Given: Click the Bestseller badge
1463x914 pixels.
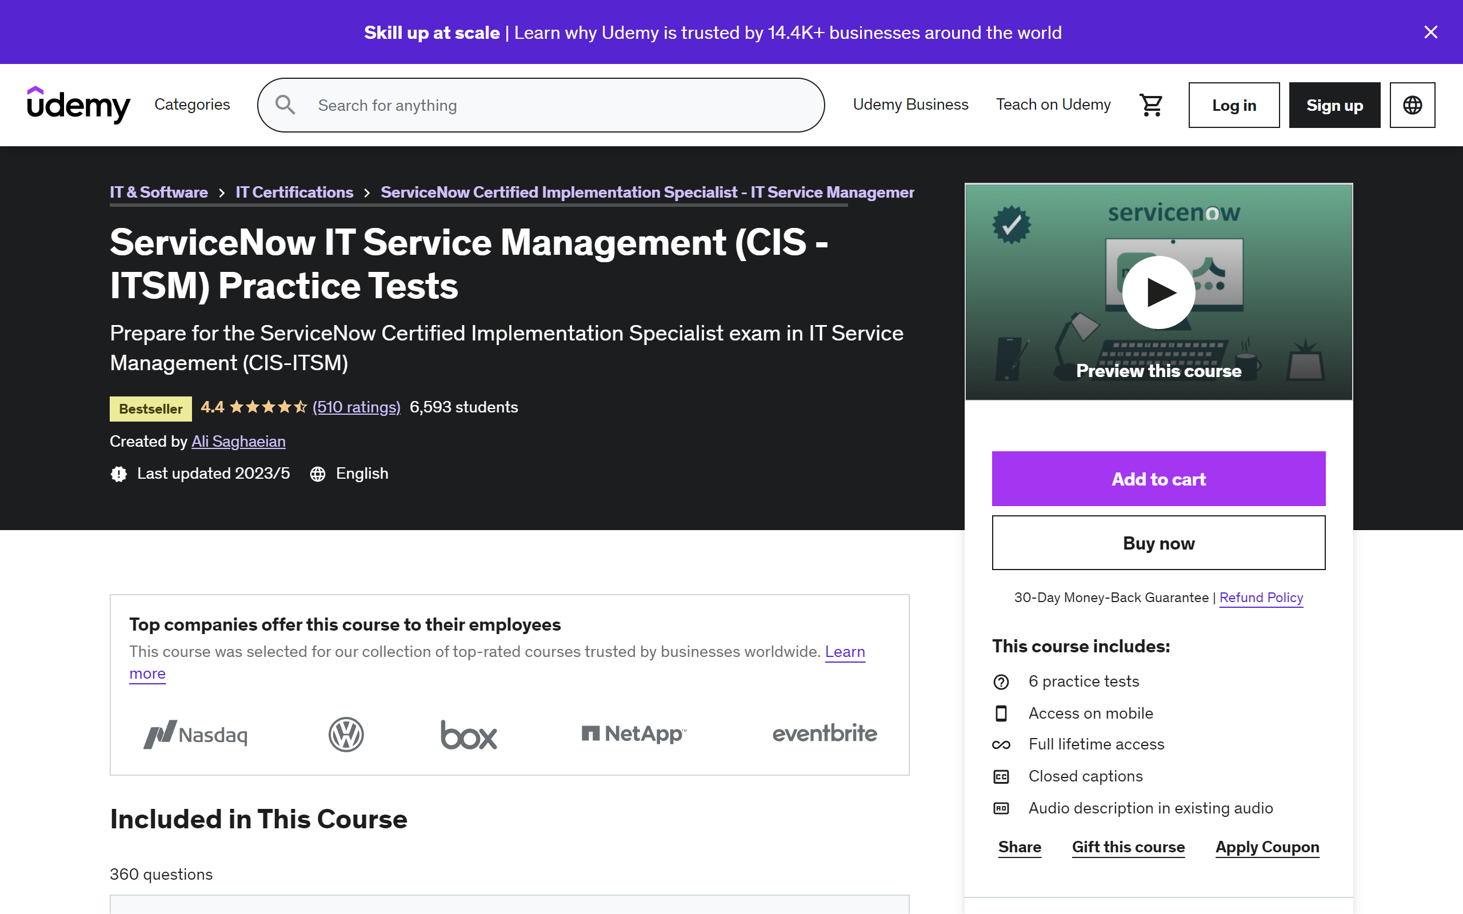Looking at the screenshot, I should [150, 408].
